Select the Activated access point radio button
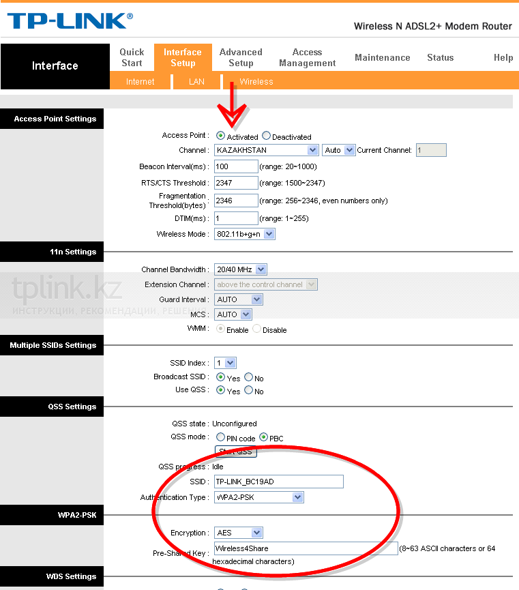Viewport: 519px width, 590px height. 220,136
